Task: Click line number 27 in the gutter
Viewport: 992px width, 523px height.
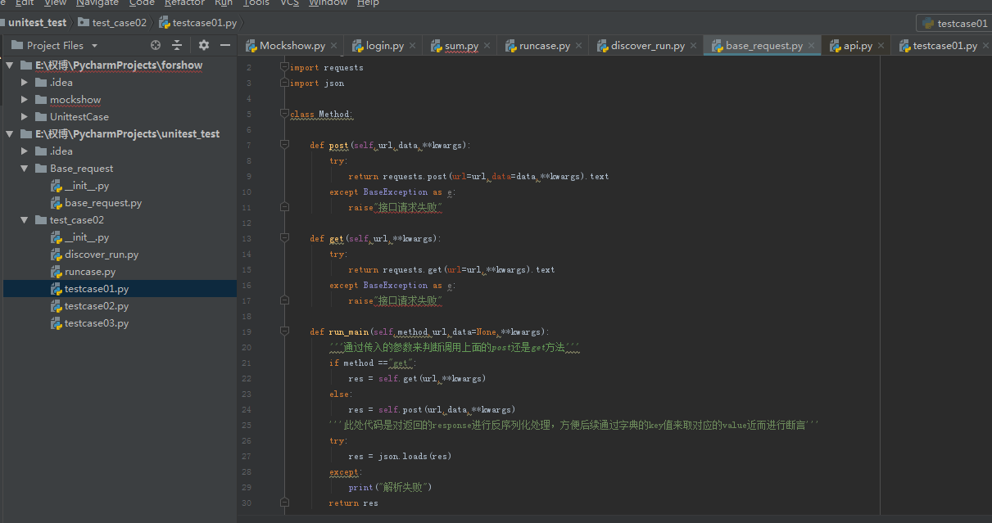Action: [x=248, y=456]
